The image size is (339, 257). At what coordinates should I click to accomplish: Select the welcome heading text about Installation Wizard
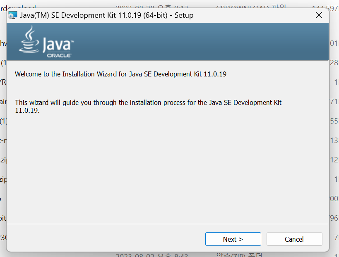[x=120, y=74]
